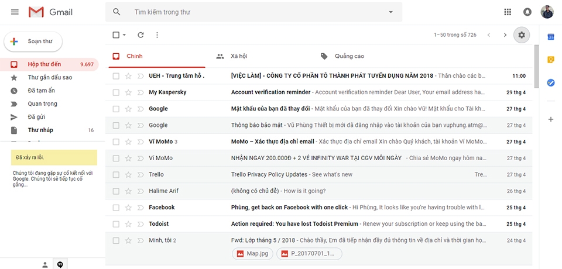
Task: Select the UEH - Trung tâm email checkbox
Action: tap(116, 76)
